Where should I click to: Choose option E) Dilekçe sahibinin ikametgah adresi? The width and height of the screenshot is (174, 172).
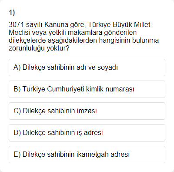point(87,155)
